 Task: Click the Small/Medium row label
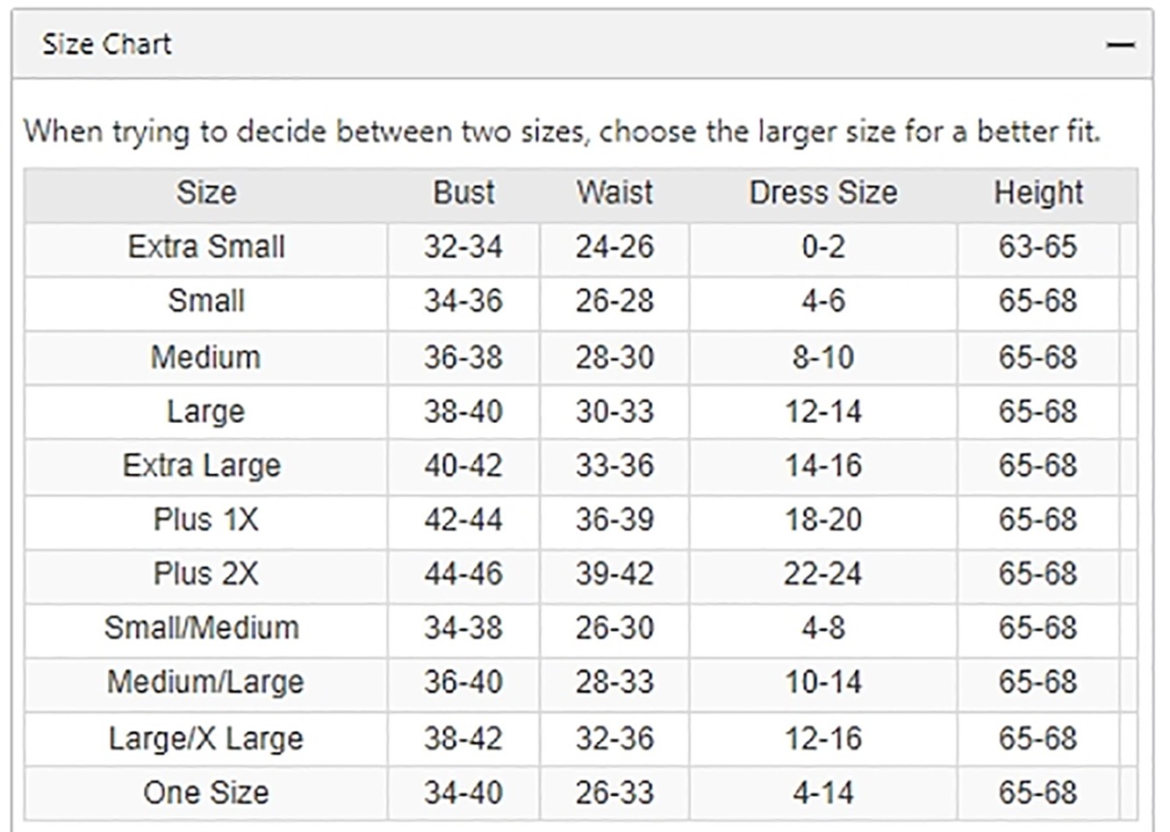[202, 628]
